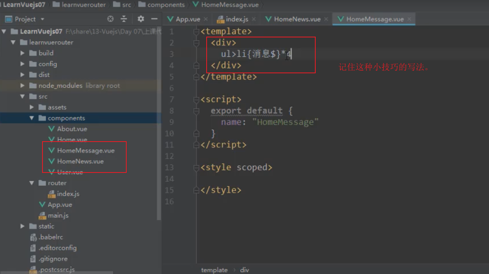Click the div breadcrumb at editor bottom

pyautogui.click(x=245, y=270)
